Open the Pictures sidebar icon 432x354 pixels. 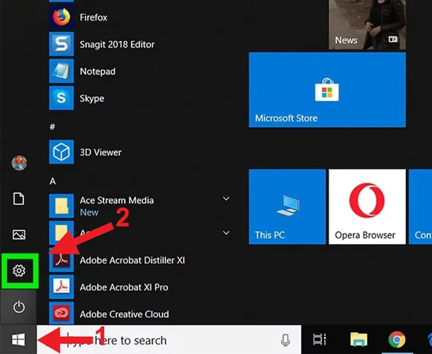coord(19,235)
